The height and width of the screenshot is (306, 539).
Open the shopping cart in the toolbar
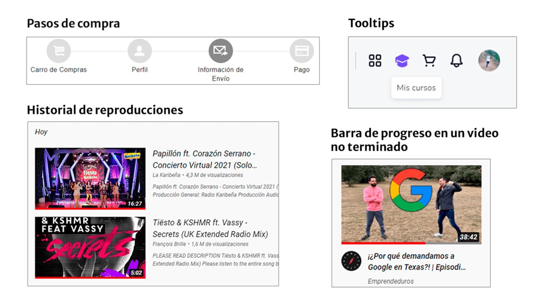click(x=429, y=61)
